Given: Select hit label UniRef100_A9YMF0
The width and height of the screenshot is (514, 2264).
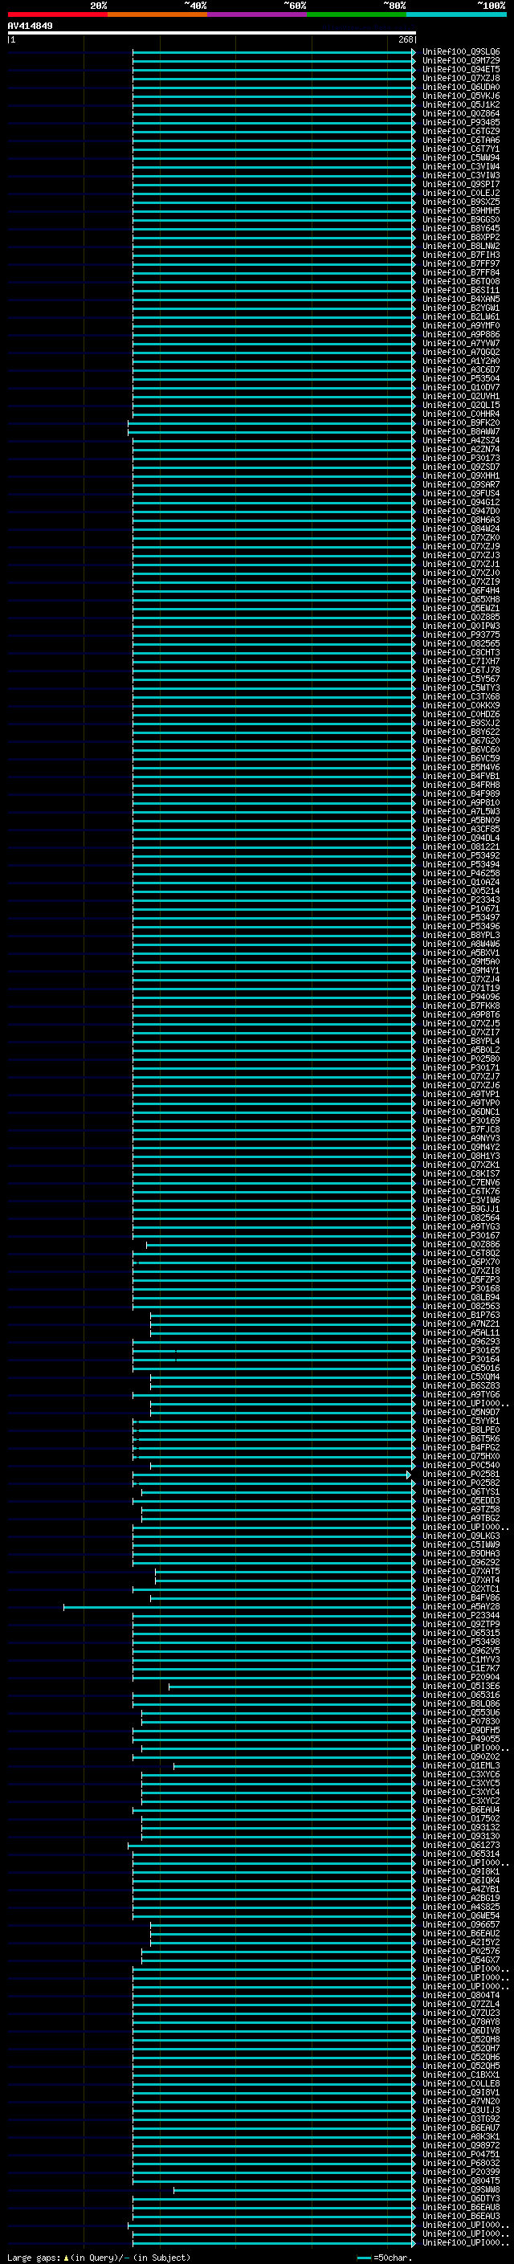Looking at the screenshot, I should (461, 326).
